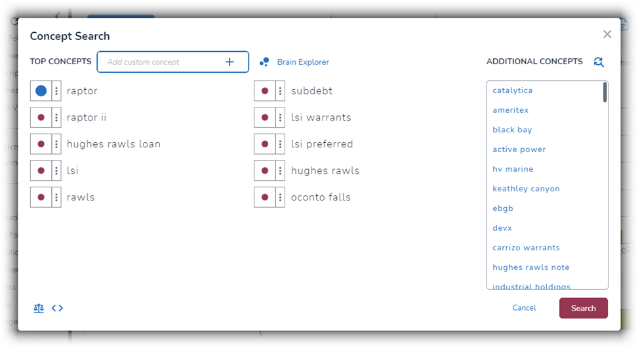
Task: Click the Search button
Action: coord(584,308)
